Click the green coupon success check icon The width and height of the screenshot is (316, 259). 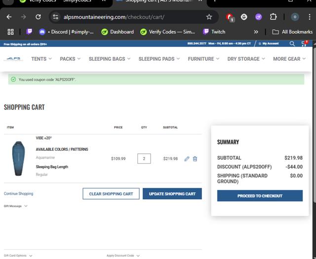click(13, 80)
